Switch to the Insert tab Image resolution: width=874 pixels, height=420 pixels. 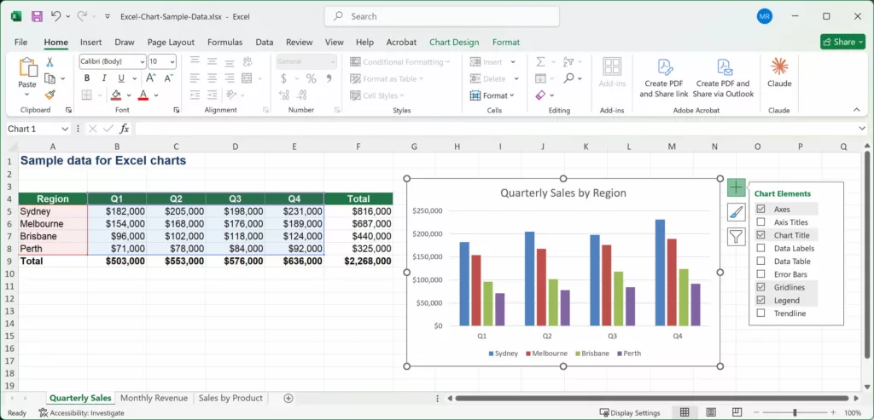(90, 43)
